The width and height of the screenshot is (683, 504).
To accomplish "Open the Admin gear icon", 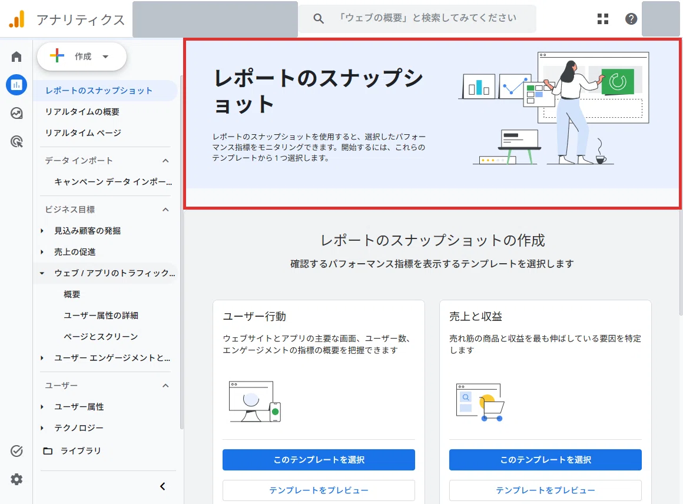I will click(16, 479).
